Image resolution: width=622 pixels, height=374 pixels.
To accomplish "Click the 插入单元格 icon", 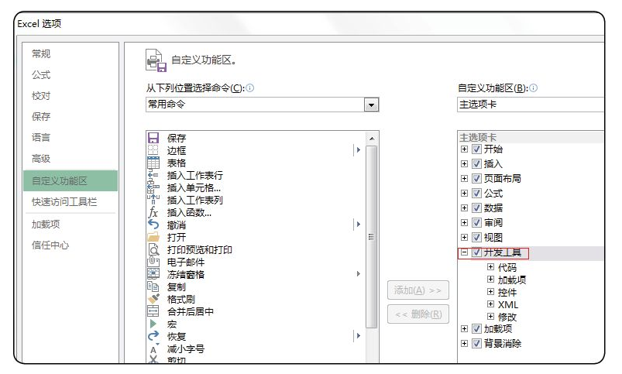I will coord(153,187).
